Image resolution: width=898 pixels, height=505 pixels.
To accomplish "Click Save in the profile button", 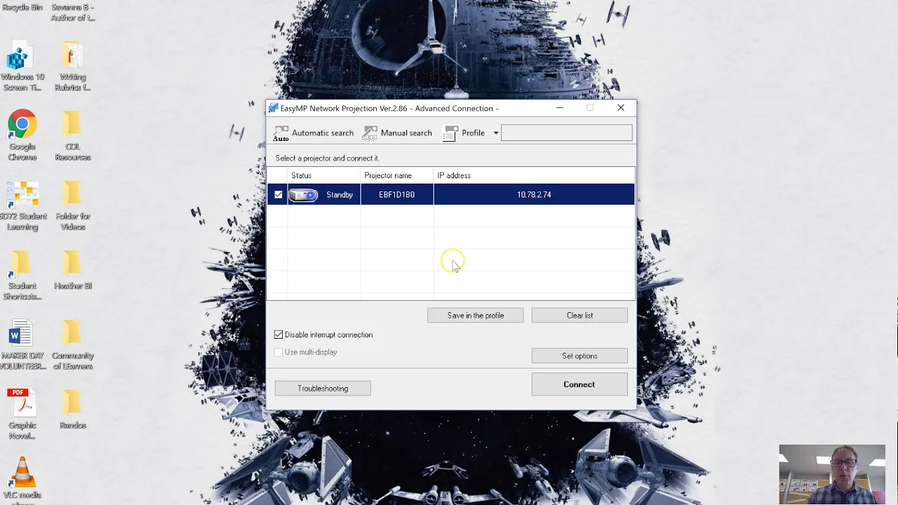I will (476, 316).
